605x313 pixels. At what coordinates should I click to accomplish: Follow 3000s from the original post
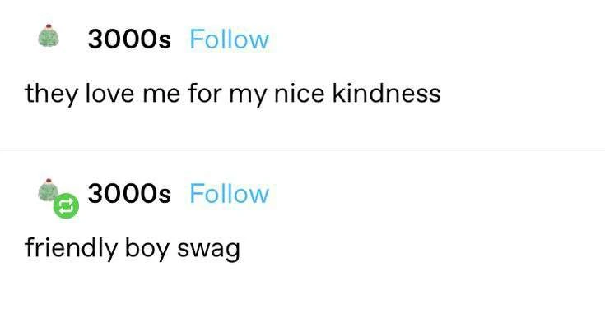point(229,39)
